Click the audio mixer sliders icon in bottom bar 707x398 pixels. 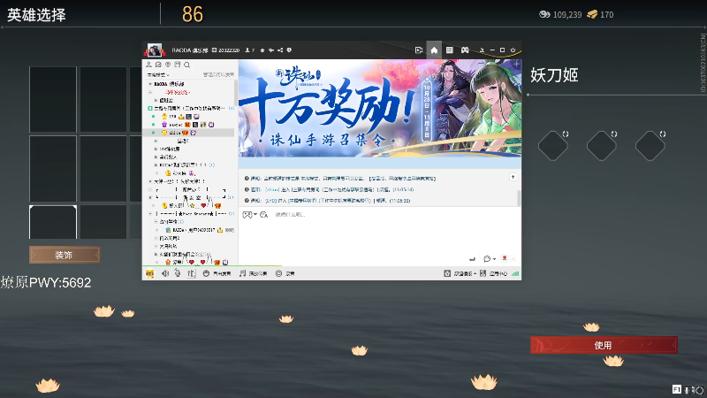click(191, 273)
